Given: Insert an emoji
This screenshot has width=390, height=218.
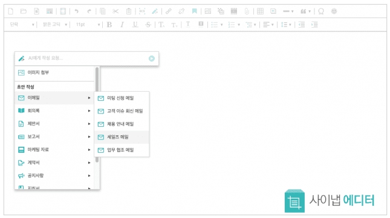Looking at the screenshot, I should pos(334,11).
